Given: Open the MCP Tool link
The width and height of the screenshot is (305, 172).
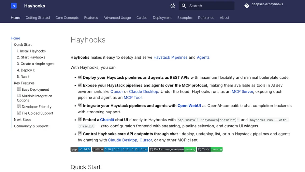Looking at the screenshot, I should 133,98.
